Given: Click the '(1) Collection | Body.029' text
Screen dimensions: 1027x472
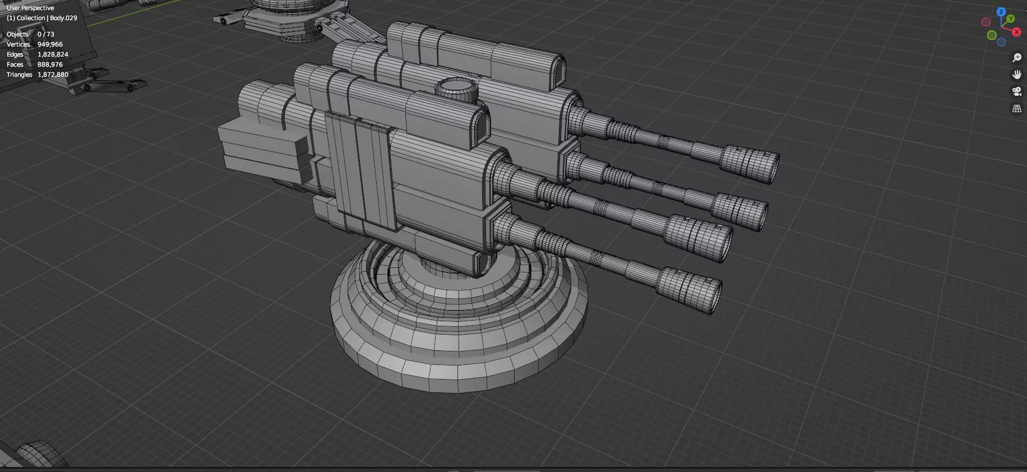Looking at the screenshot, I should (x=42, y=18).
